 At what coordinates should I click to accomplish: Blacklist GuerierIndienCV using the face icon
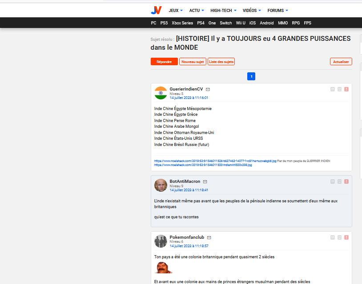pos(339,89)
